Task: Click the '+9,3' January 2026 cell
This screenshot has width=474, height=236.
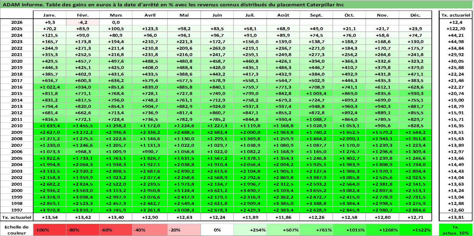Action: pos(49,22)
